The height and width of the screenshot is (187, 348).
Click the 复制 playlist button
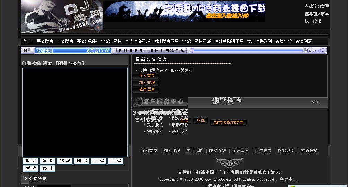click(48, 161)
